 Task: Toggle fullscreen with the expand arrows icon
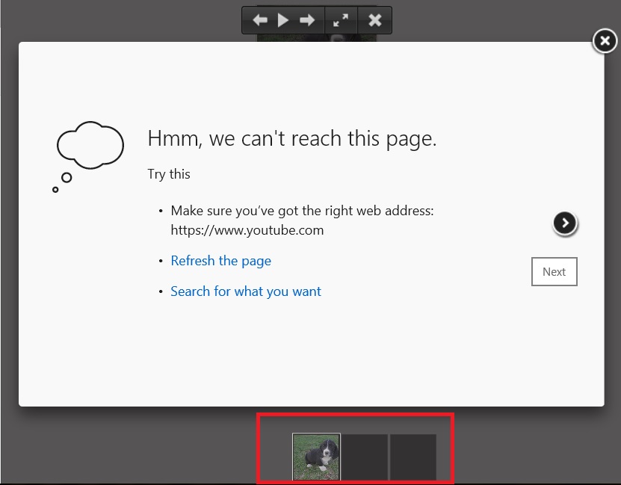click(x=341, y=19)
